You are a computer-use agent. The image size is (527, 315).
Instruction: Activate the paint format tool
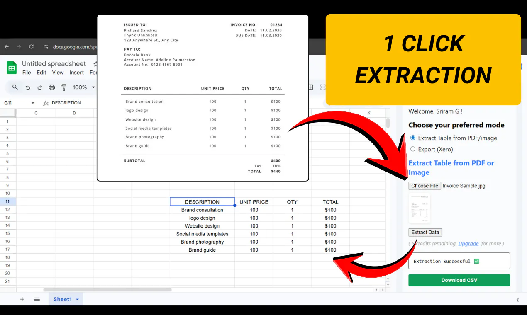coord(63,87)
